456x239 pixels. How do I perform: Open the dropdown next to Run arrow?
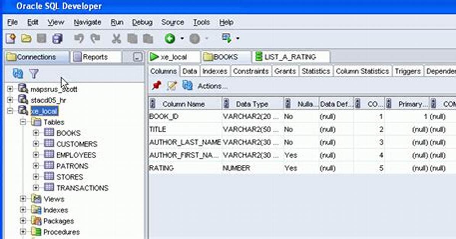coord(182,38)
